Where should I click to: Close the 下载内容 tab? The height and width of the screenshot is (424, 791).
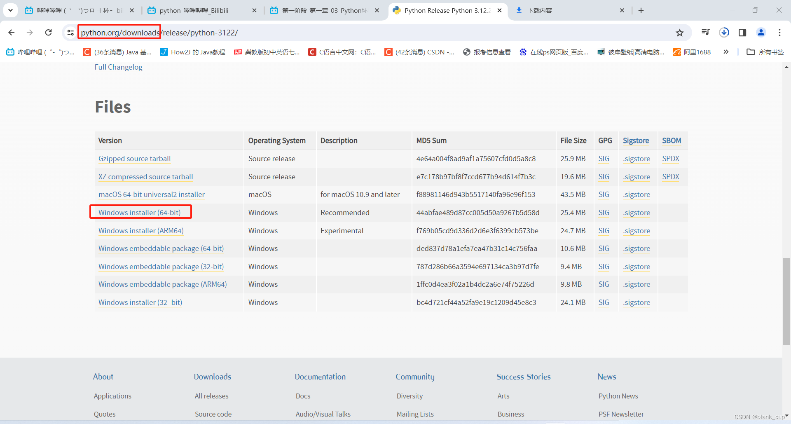click(x=622, y=10)
